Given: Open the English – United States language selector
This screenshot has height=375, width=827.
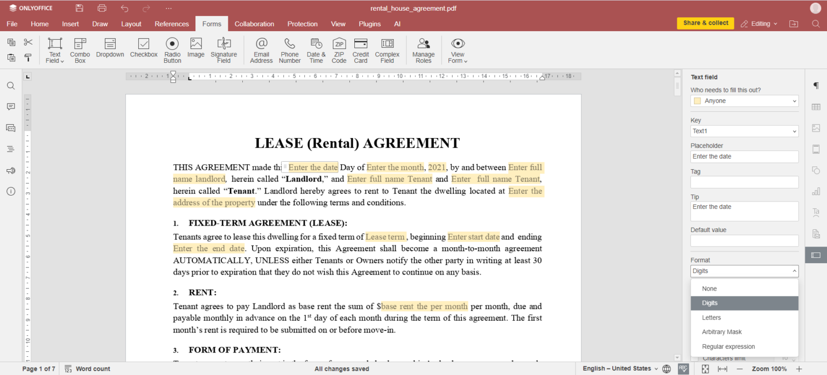Looking at the screenshot, I should 620,369.
